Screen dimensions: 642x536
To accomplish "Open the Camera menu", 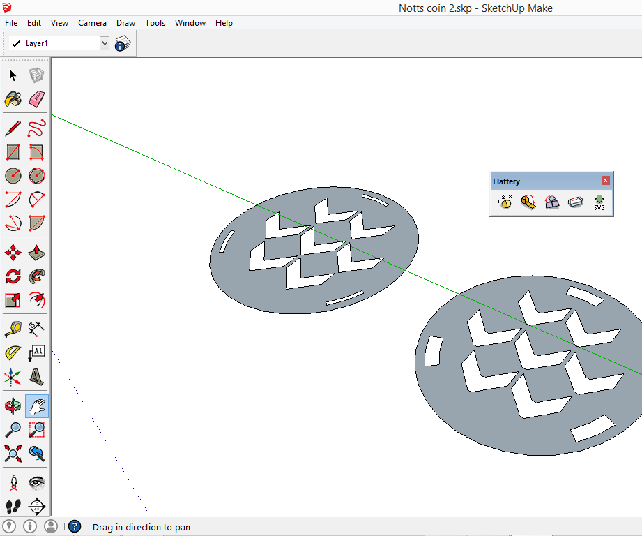I will click(92, 22).
